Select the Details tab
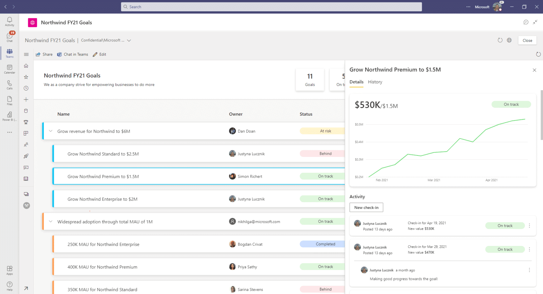This screenshot has height=294, width=543. click(356, 82)
